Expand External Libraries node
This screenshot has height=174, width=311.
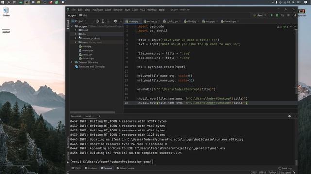point(72,62)
